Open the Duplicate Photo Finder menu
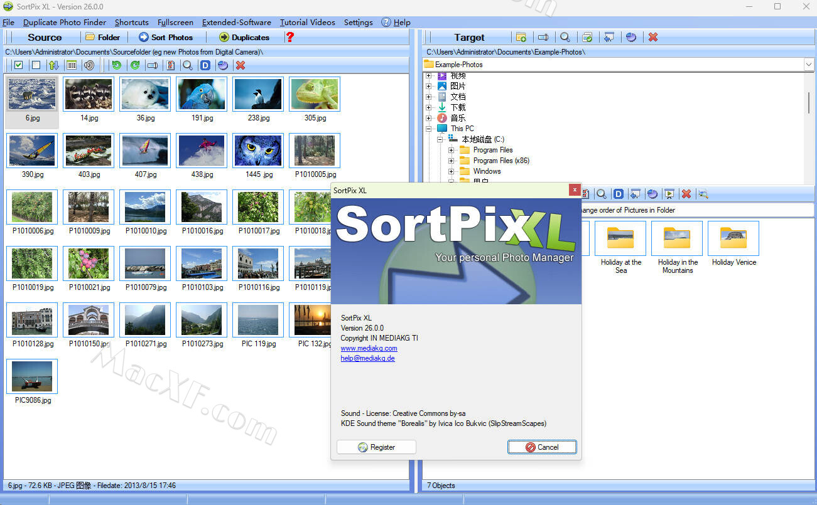Image resolution: width=817 pixels, height=505 pixels. click(65, 22)
